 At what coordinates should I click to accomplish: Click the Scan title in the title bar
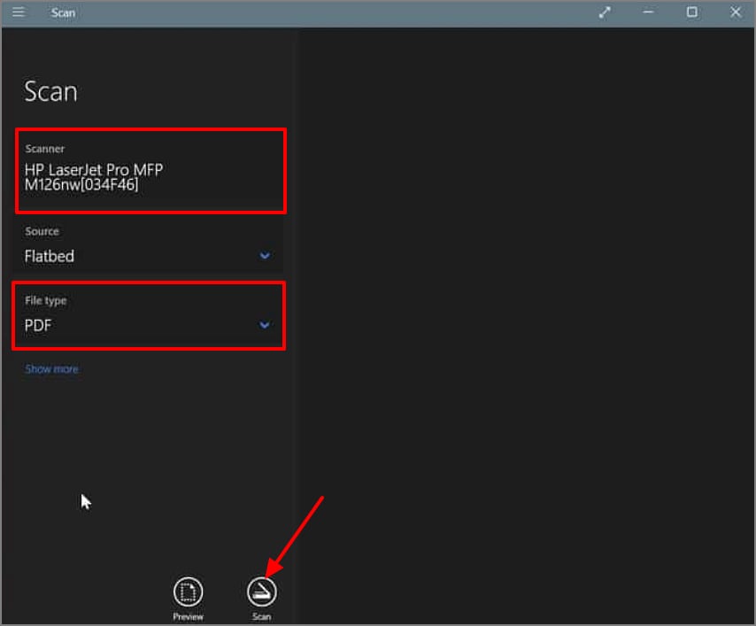[63, 13]
